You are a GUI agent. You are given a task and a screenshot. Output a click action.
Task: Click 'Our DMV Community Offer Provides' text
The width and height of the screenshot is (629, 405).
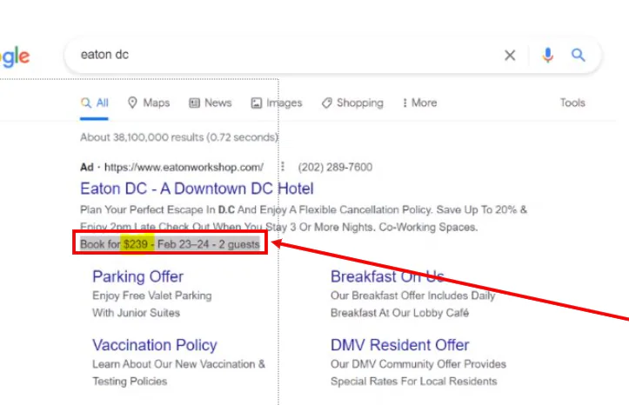pyautogui.click(x=418, y=364)
